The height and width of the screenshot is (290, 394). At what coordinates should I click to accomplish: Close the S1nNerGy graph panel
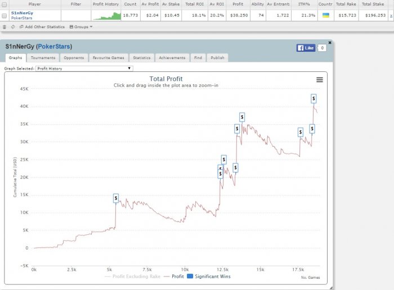(330, 43)
